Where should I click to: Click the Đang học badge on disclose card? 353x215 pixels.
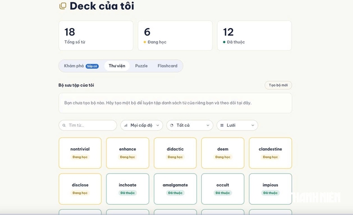(x=80, y=193)
